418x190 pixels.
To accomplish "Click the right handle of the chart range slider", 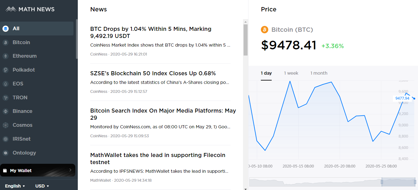I will click(x=415, y=182).
